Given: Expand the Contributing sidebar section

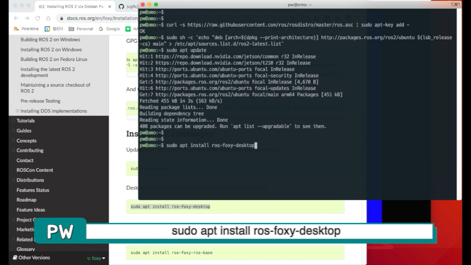Looking at the screenshot, I should coord(13,151).
